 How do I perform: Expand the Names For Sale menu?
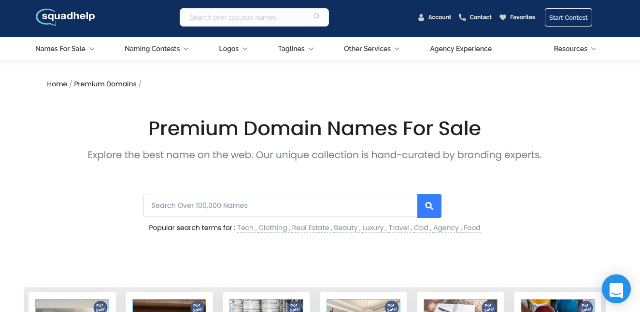click(65, 49)
